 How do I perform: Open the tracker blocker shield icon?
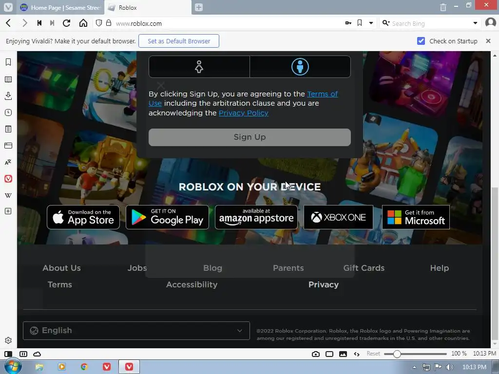[99, 23]
